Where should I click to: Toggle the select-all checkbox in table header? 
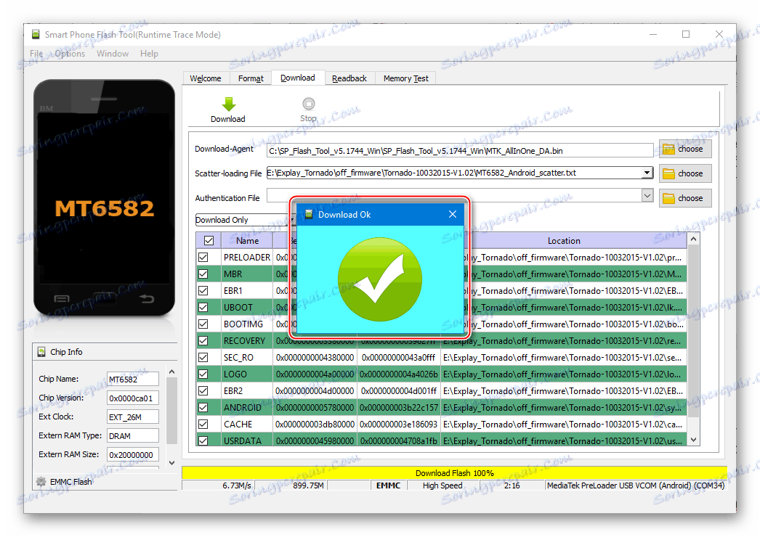pos(209,241)
